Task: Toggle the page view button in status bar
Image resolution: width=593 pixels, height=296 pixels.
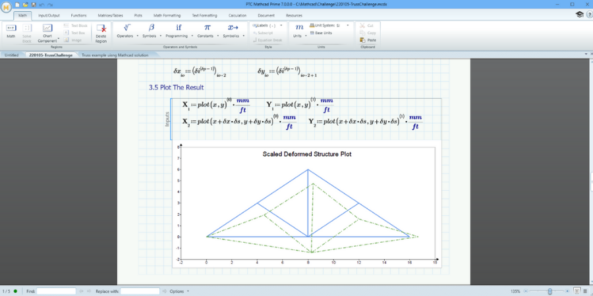Action: point(577,291)
